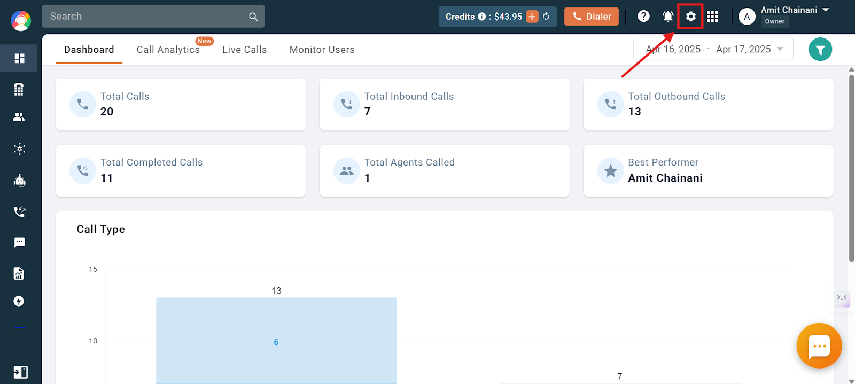The width and height of the screenshot is (855, 384).
Task: Click the Total Outbound Calls icon
Action: [611, 104]
